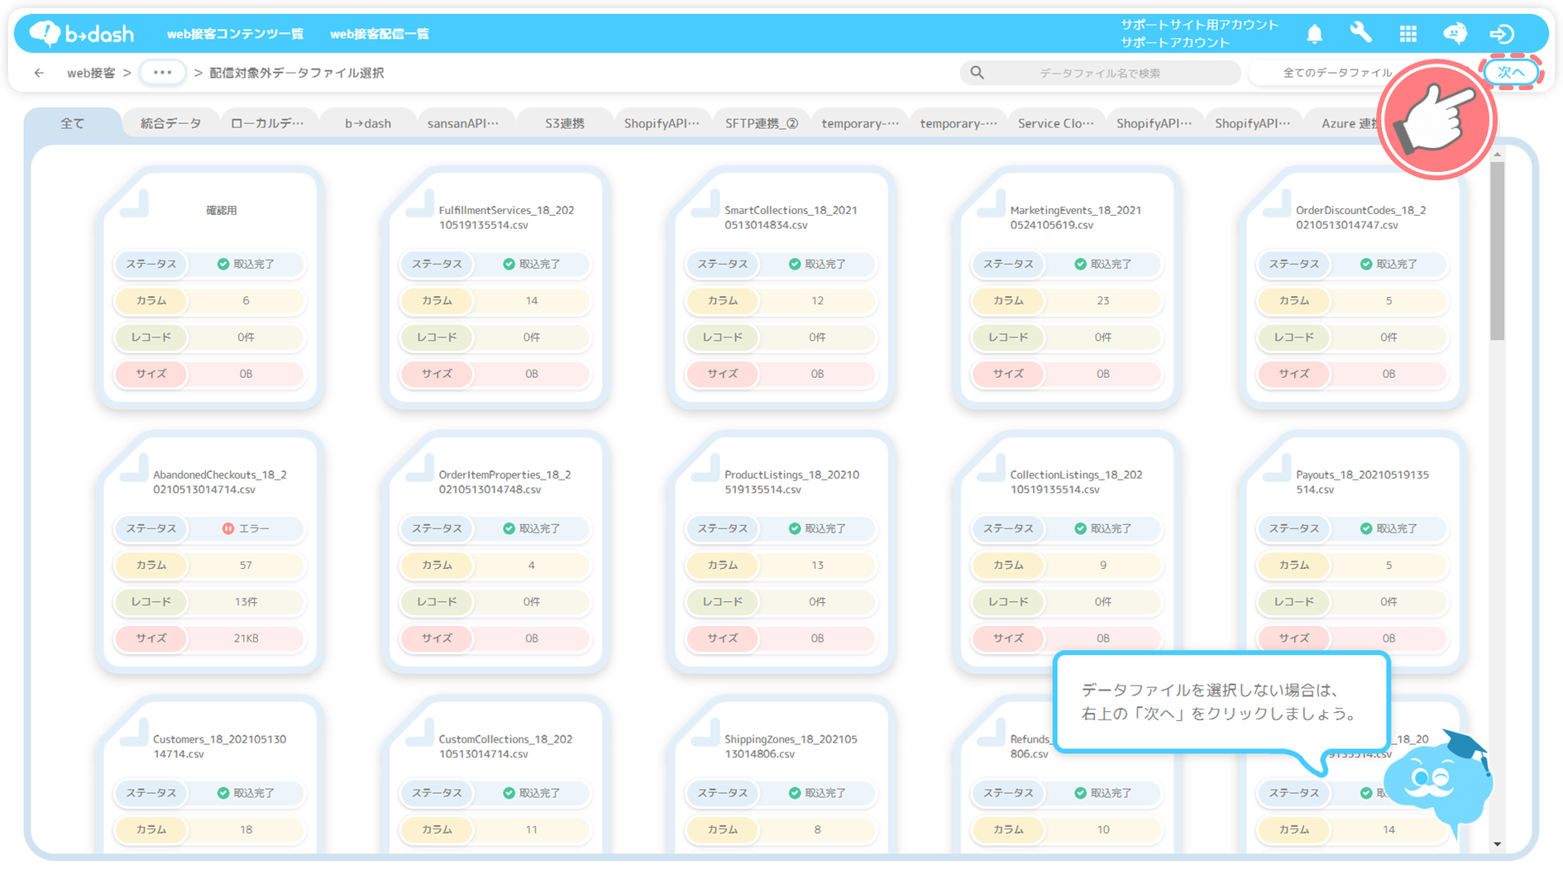Open the wrench settings icon

coord(1360,33)
